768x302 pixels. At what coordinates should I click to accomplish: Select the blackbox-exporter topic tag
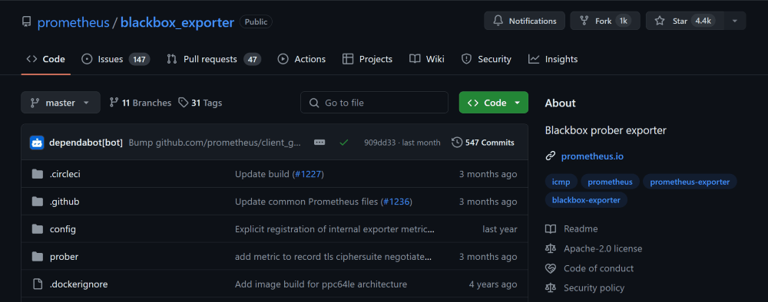(586, 200)
